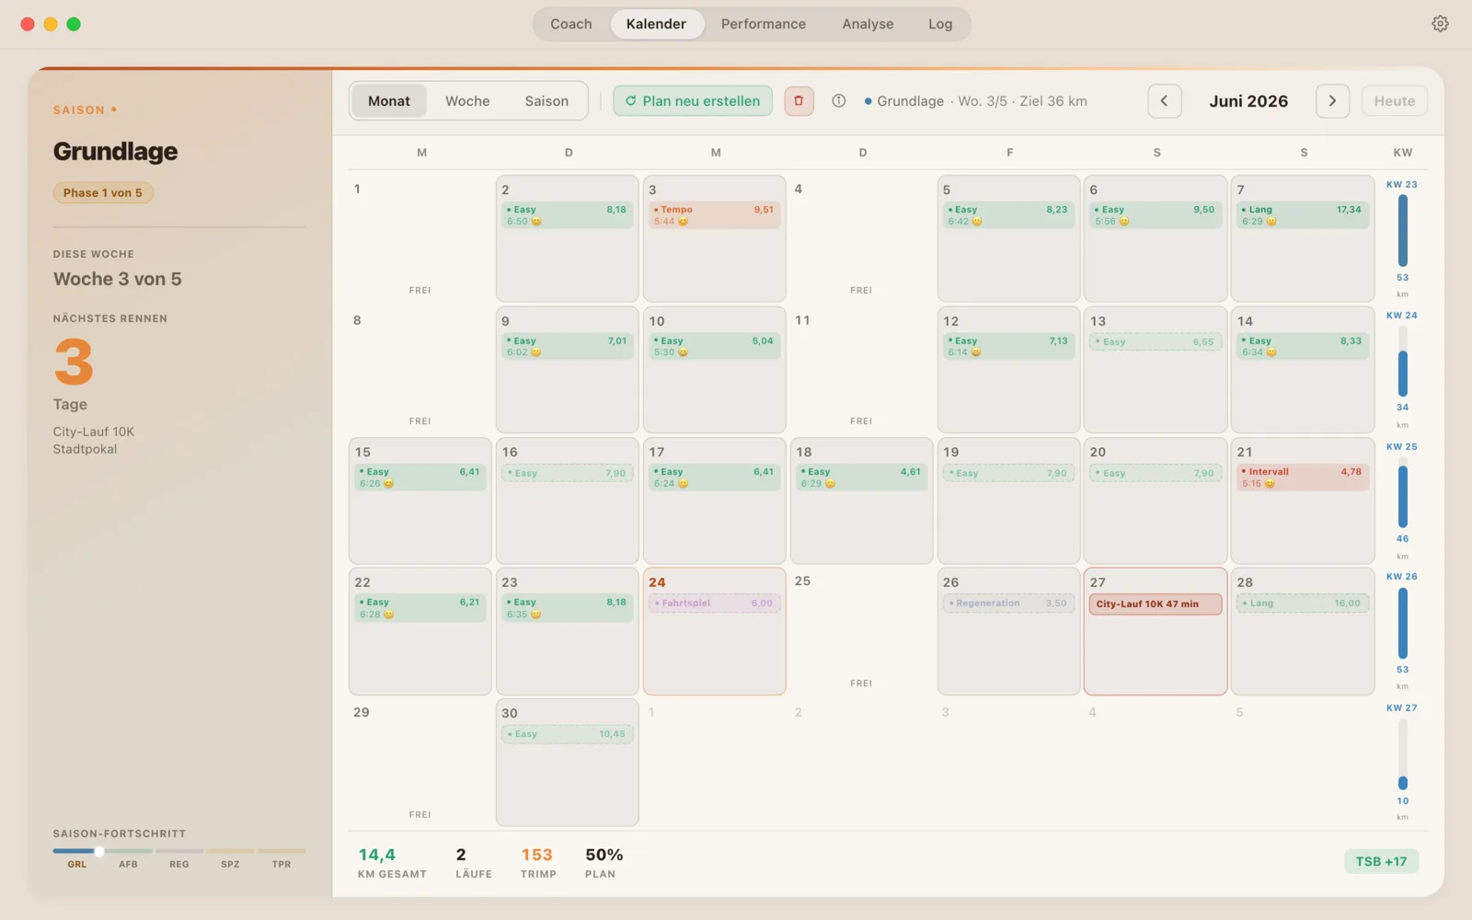Select the Saison view
Screen dimensions: 1472x920
(x=546, y=101)
